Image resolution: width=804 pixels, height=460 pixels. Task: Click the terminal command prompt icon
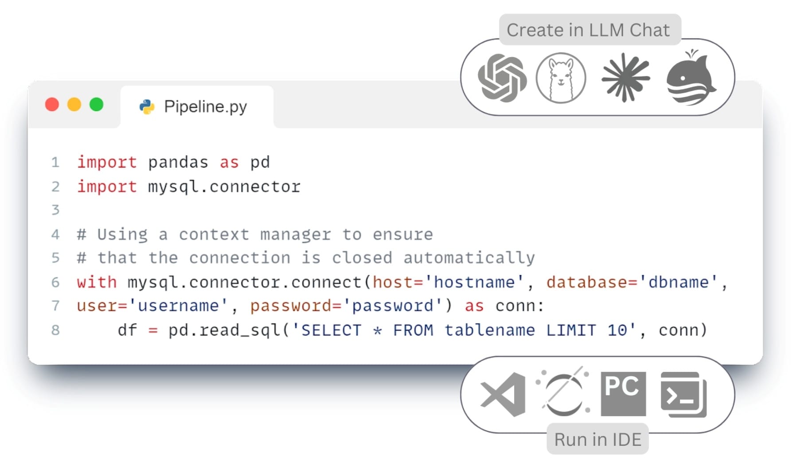683,394
